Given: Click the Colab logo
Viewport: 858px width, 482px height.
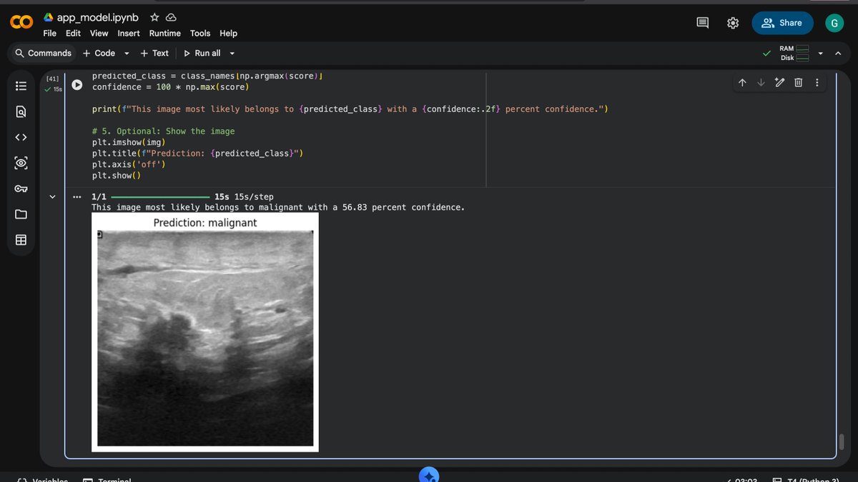Looking at the screenshot, I should pyautogui.click(x=21, y=23).
